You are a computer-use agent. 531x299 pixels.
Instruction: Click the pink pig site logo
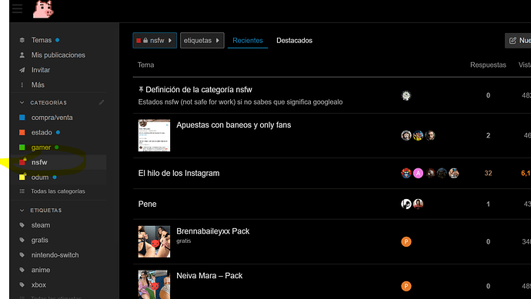pyautogui.click(x=43, y=9)
